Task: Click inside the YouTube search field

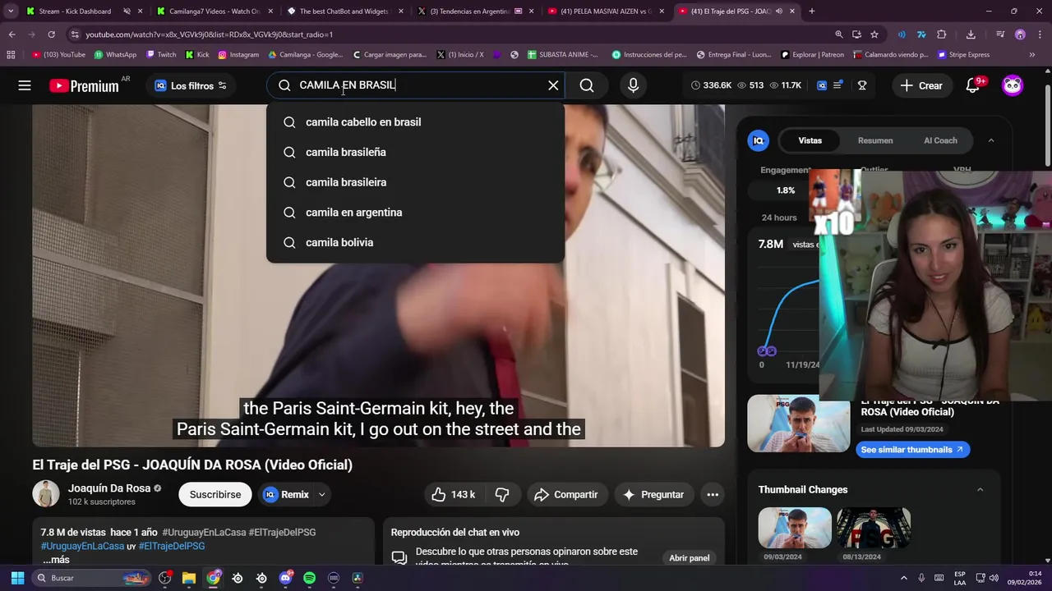Action: (x=418, y=85)
